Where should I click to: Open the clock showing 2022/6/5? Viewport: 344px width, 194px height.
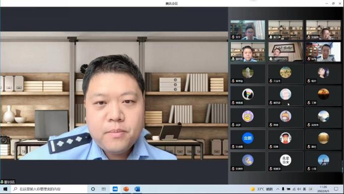tap(323, 189)
